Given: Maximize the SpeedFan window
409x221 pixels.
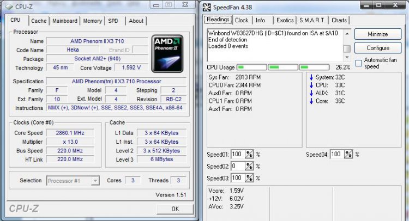Looking at the screenshot, I should point(379,5).
